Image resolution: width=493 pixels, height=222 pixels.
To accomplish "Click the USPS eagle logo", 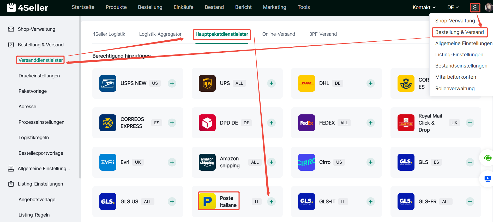I will tap(108, 83).
